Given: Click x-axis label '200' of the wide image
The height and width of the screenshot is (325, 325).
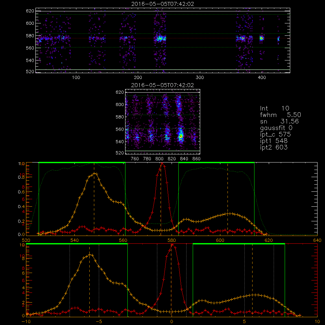Looking at the screenshot, I should point(138,78).
